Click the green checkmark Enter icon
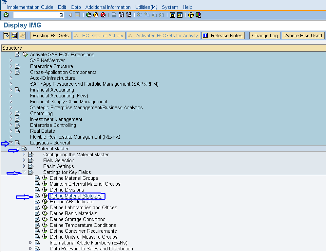 pyautogui.click(x=6, y=15)
